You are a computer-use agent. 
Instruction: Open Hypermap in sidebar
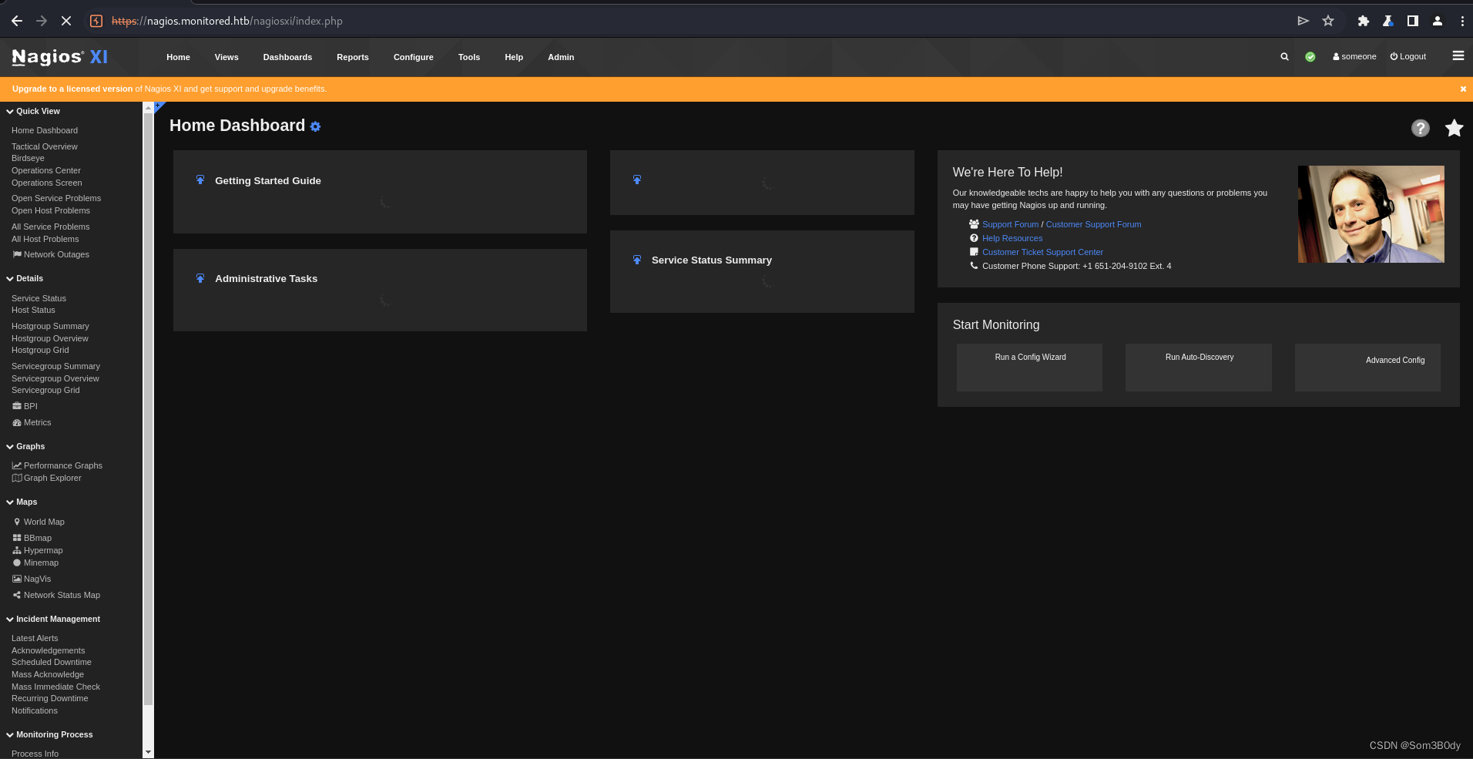tap(38, 550)
